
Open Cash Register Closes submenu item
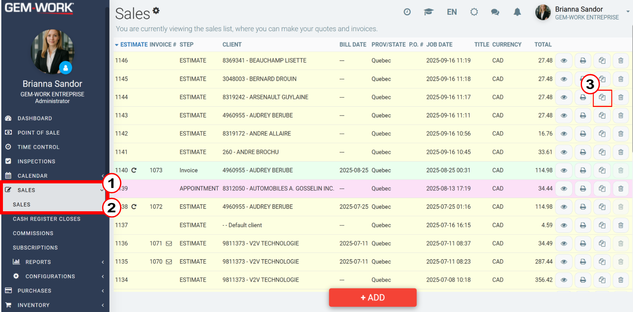coord(47,219)
